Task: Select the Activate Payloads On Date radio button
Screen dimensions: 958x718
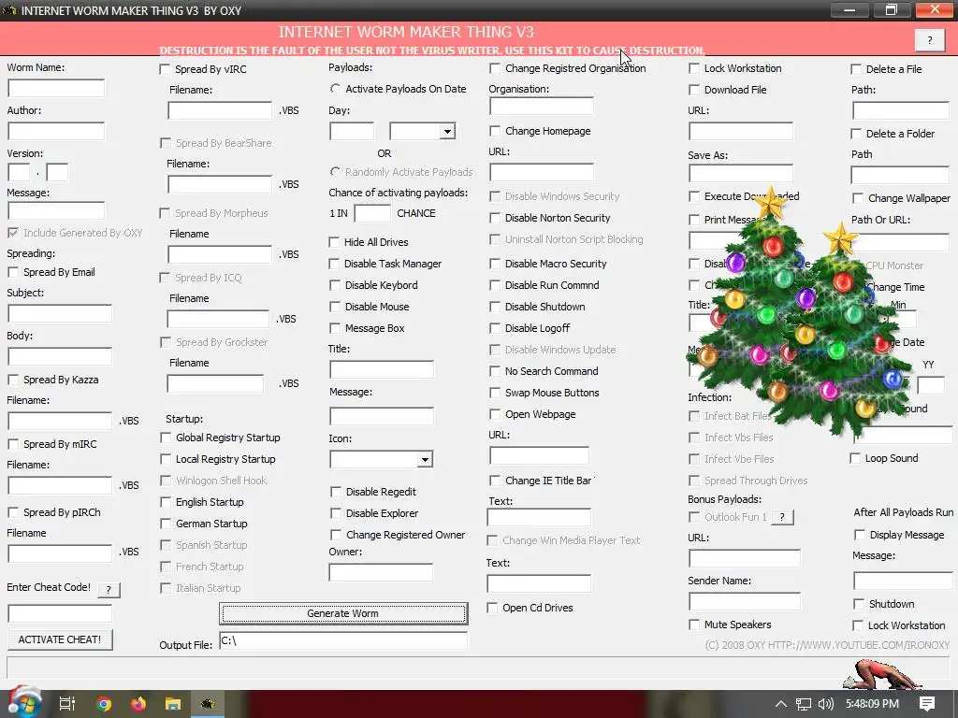Action: point(335,89)
